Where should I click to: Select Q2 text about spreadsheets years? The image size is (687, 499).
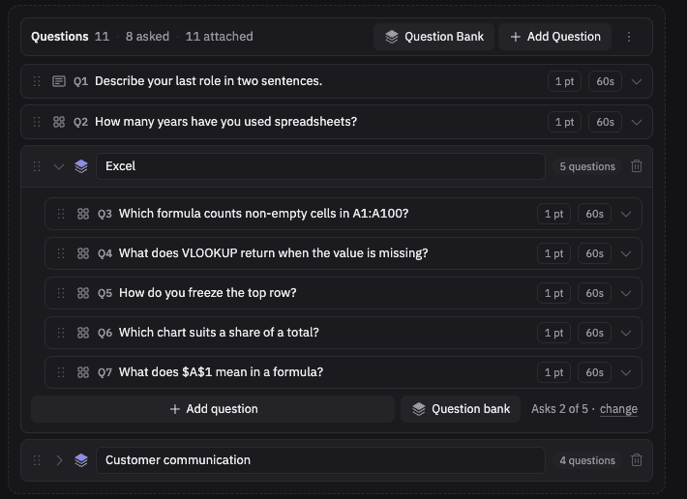[226, 122]
